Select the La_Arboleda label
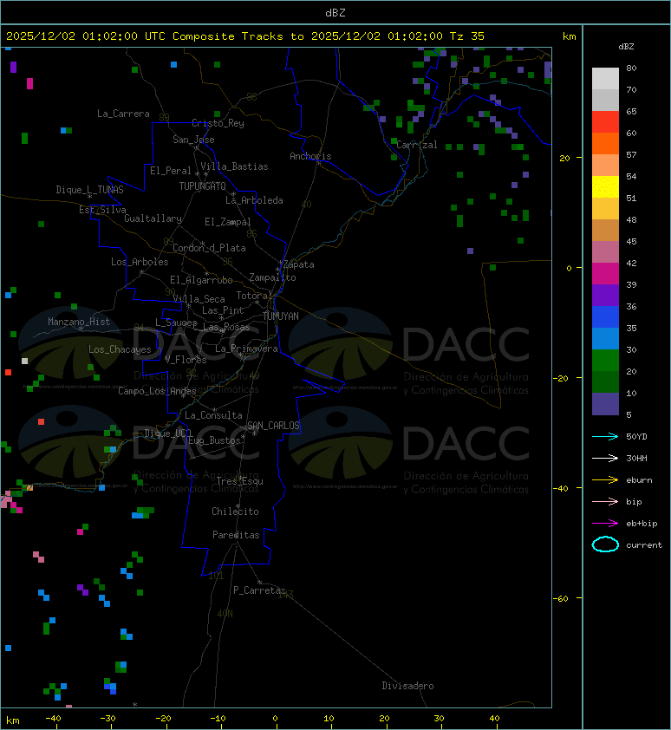Screen dimensions: 671x730 [254, 200]
